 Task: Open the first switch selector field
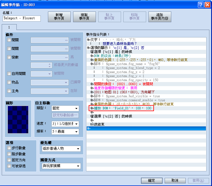tap(50, 40)
